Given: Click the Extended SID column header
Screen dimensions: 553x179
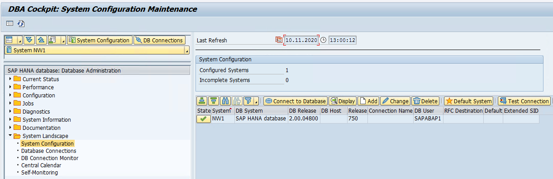Looking at the screenshot, I should coord(521,110).
